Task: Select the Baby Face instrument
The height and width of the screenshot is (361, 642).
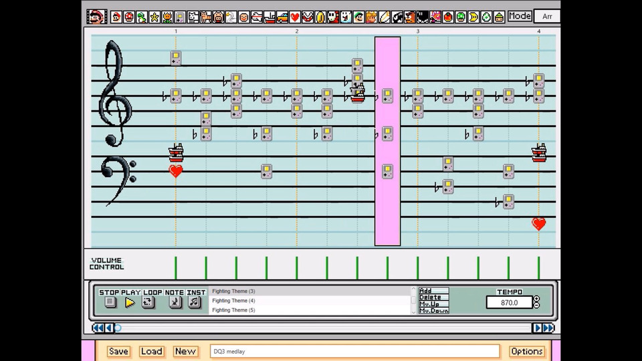Action: [x=243, y=17]
